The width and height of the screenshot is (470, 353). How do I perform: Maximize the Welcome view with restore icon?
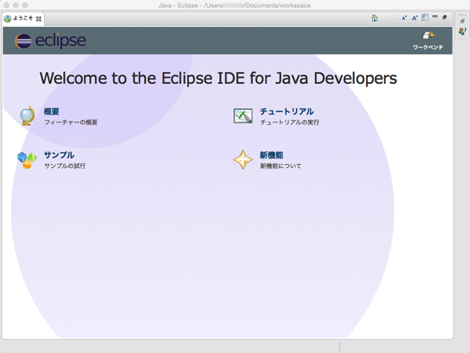click(445, 16)
